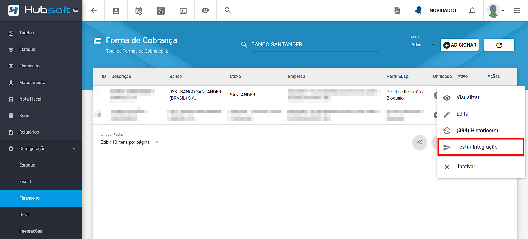This screenshot has width=528, height=239.
Task: Click the Hubsoft logo
Action: click(x=39, y=10)
